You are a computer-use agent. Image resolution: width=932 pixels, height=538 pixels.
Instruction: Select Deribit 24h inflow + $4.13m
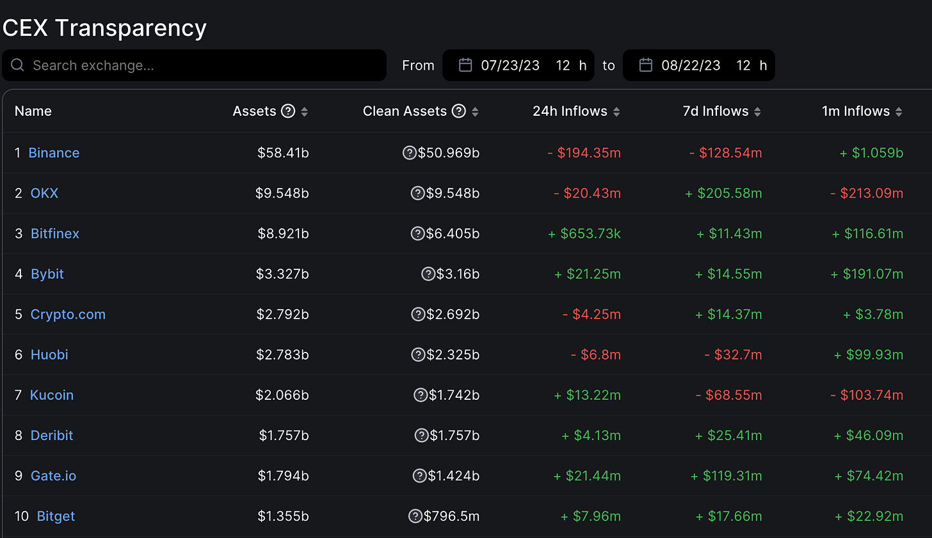pos(591,435)
